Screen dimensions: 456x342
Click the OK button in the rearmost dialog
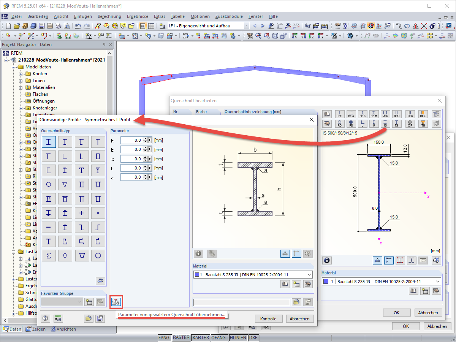(406, 326)
